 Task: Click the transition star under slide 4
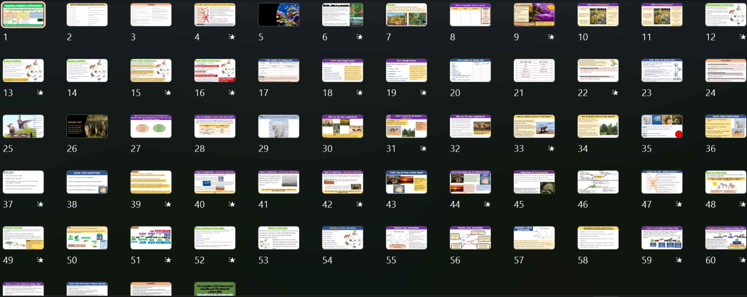coord(232,37)
